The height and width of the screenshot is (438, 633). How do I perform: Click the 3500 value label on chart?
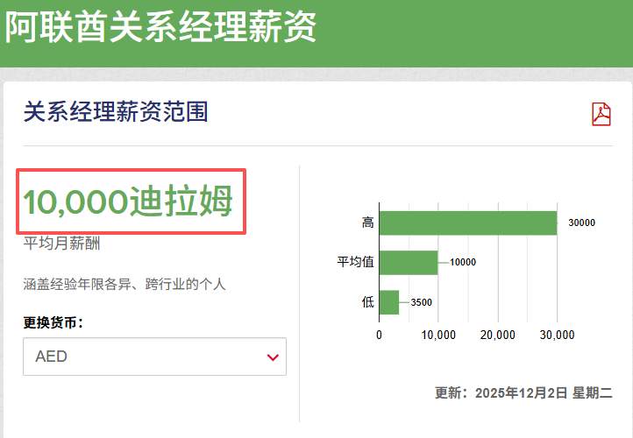pos(421,302)
